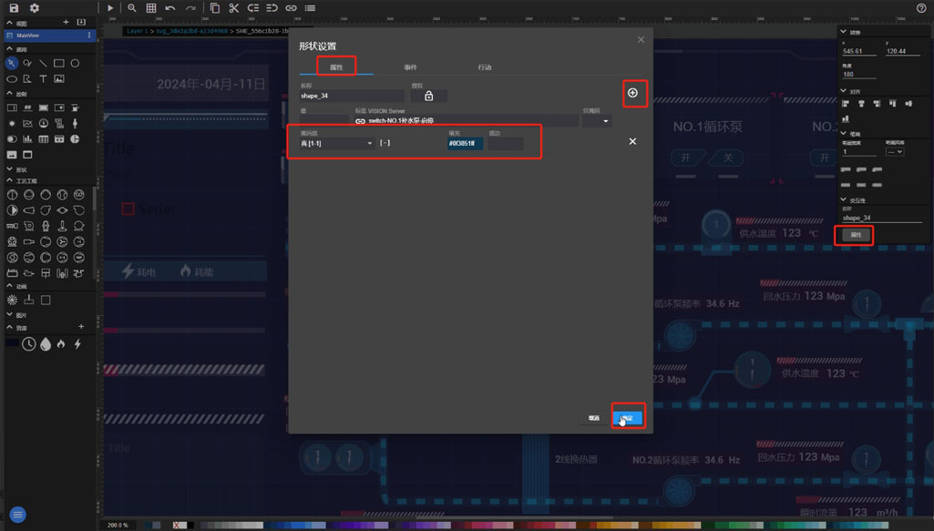934x531 pixels.
Task: Open the 高 [1-1] range dropdown
Action: 337,143
